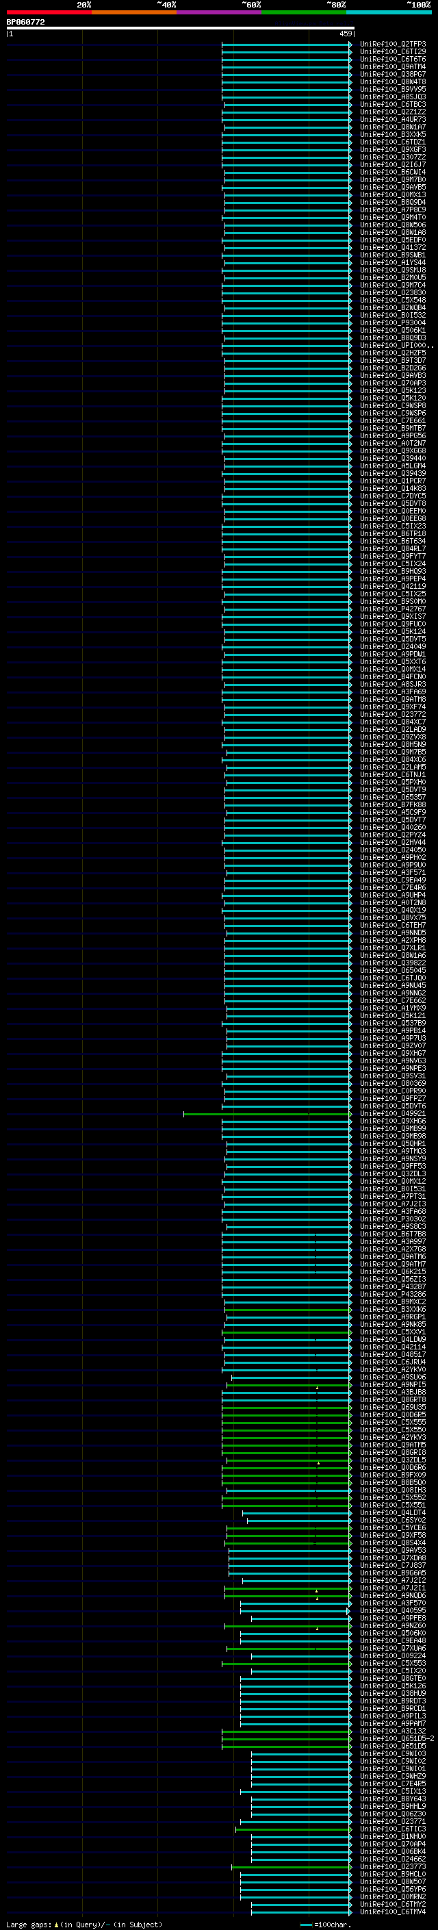This screenshot has width=438, height=1930.
Task: Select hit UniRef100_B9VV95
Action: 392,89
